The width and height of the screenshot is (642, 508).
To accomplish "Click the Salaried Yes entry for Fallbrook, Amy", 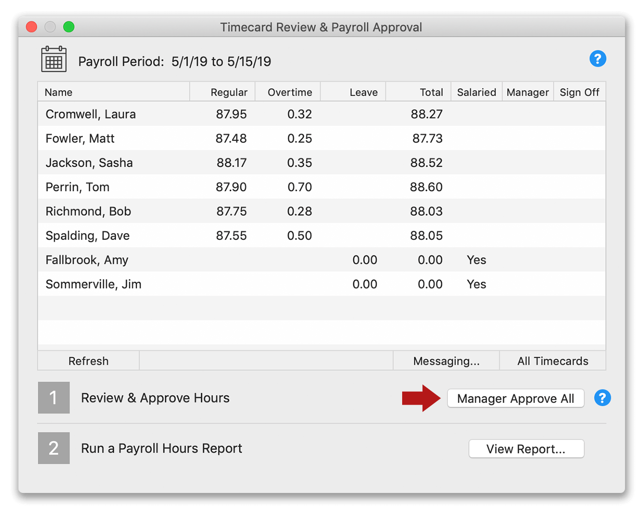I will pyautogui.click(x=476, y=260).
